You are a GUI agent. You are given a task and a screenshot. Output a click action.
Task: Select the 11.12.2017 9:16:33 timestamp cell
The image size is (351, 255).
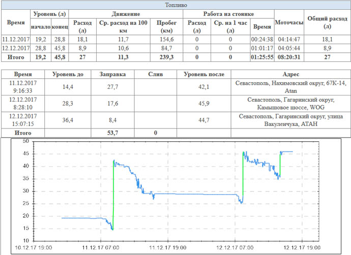(22, 87)
